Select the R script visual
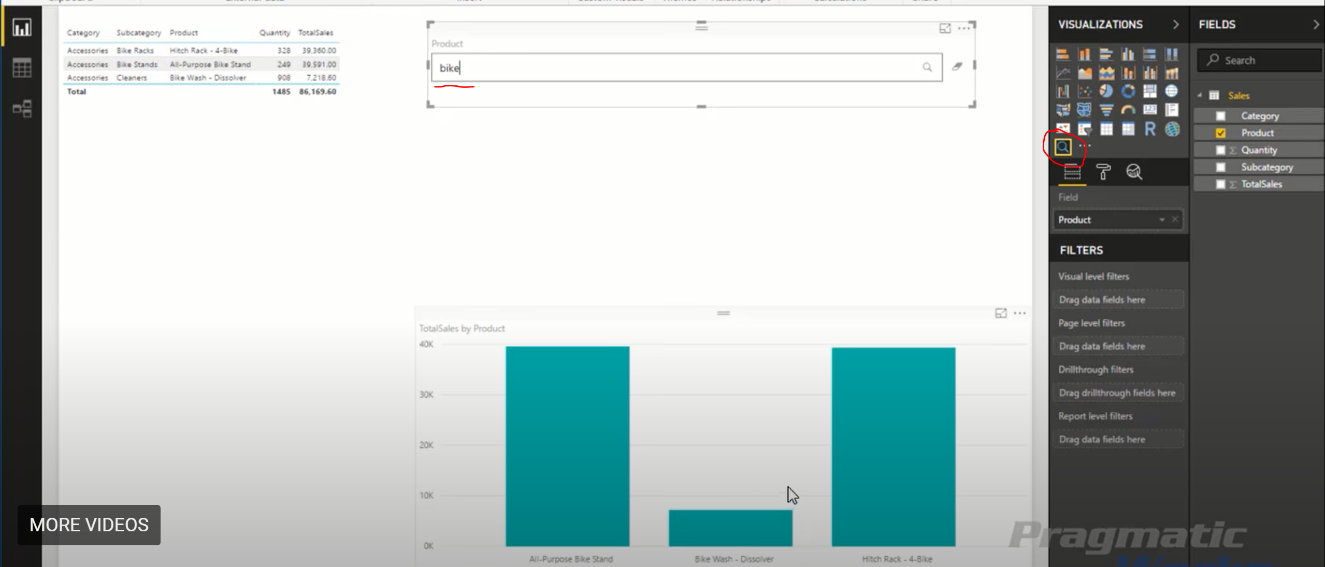1325x567 pixels. [1150, 129]
